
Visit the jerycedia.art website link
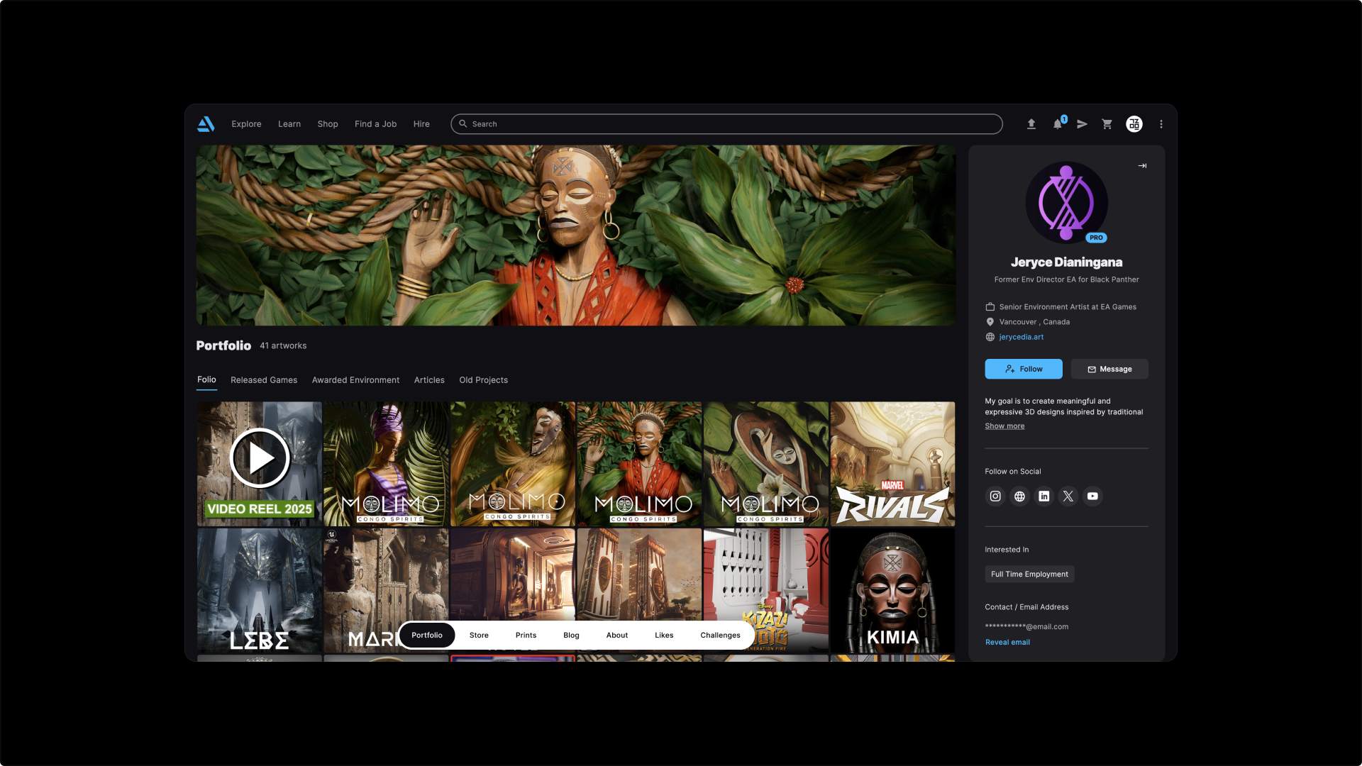[x=1021, y=337]
